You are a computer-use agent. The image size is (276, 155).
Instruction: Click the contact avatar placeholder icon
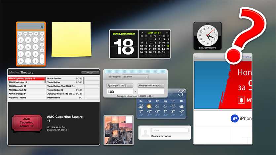pyautogui.click(x=144, y=133)
